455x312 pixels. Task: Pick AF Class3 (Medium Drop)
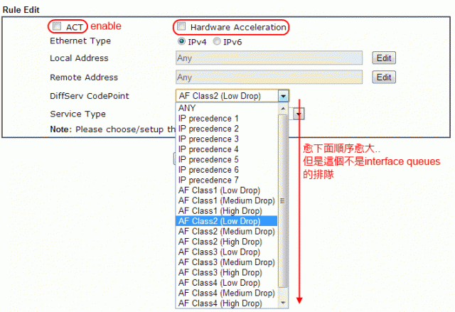(x=226, y=262)
